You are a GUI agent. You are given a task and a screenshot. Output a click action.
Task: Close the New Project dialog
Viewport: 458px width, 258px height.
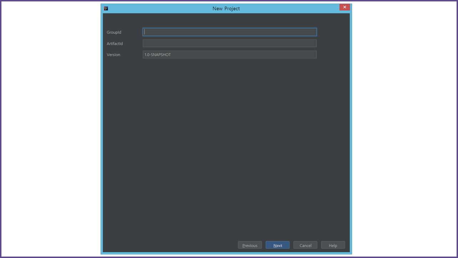[345, 7]
